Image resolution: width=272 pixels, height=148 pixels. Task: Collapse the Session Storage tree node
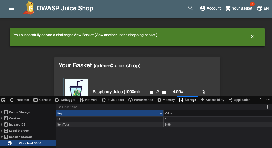[2, 137]
